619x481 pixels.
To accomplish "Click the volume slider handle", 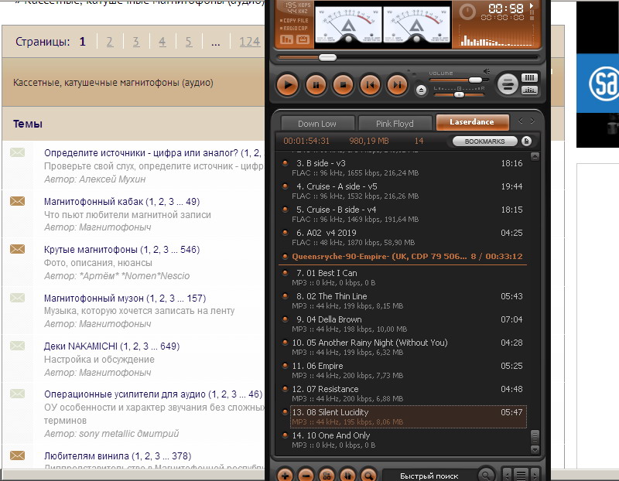I will click(474, 79).
